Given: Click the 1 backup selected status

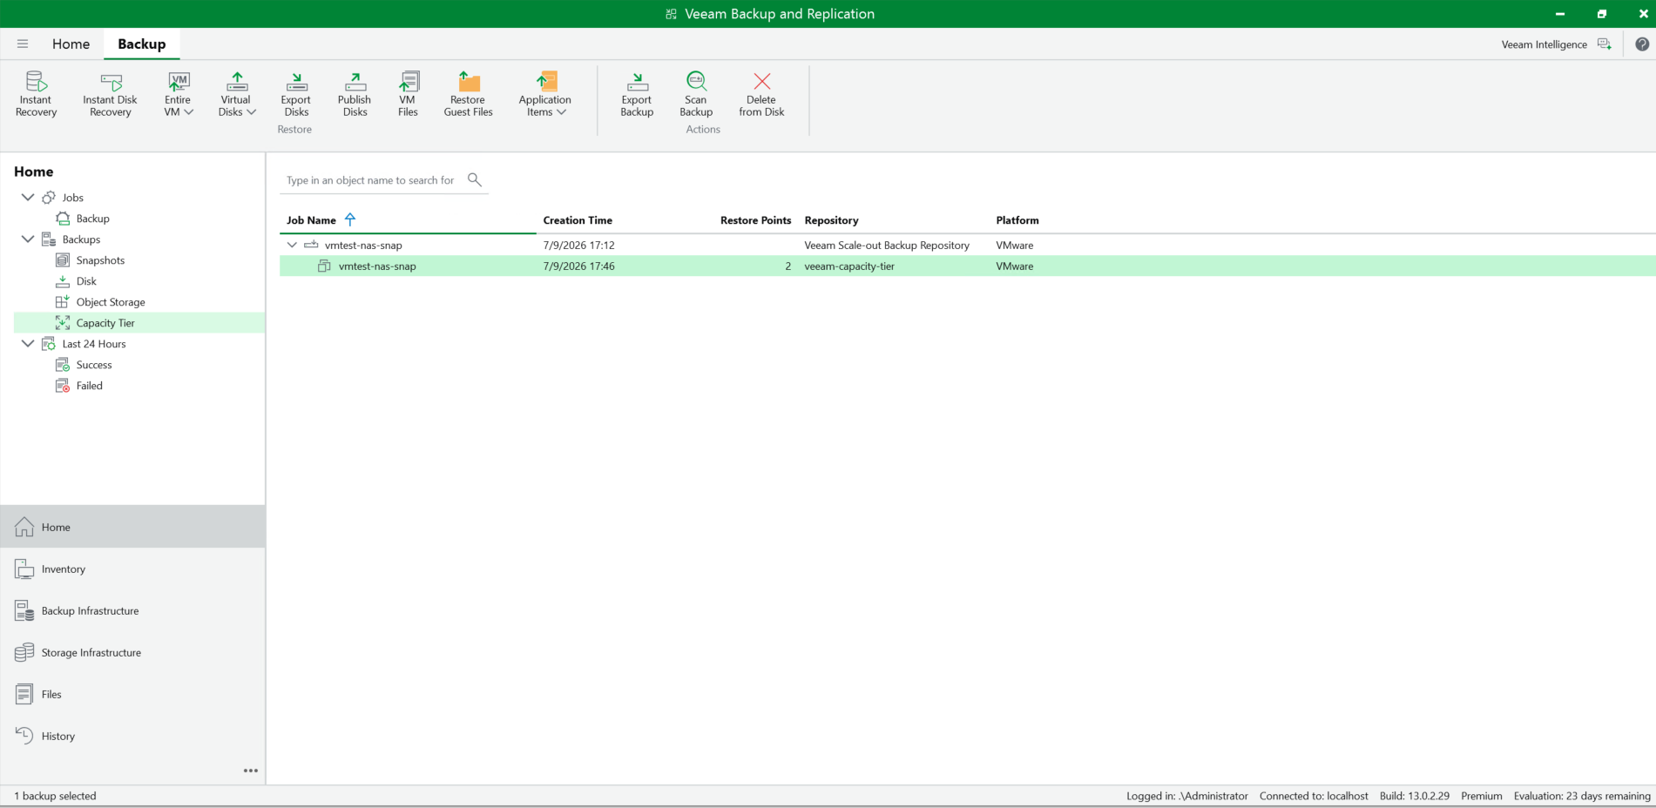Looking at the screenshot, I should (x=55, y=796).
